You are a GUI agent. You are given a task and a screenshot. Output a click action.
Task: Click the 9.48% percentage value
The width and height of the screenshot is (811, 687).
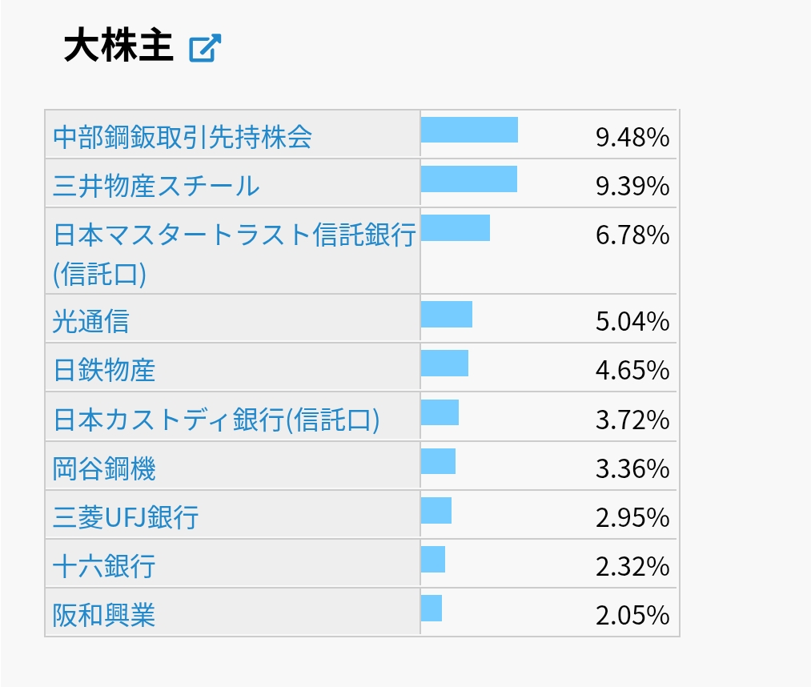pyautogui.click(x=631, y=135)
